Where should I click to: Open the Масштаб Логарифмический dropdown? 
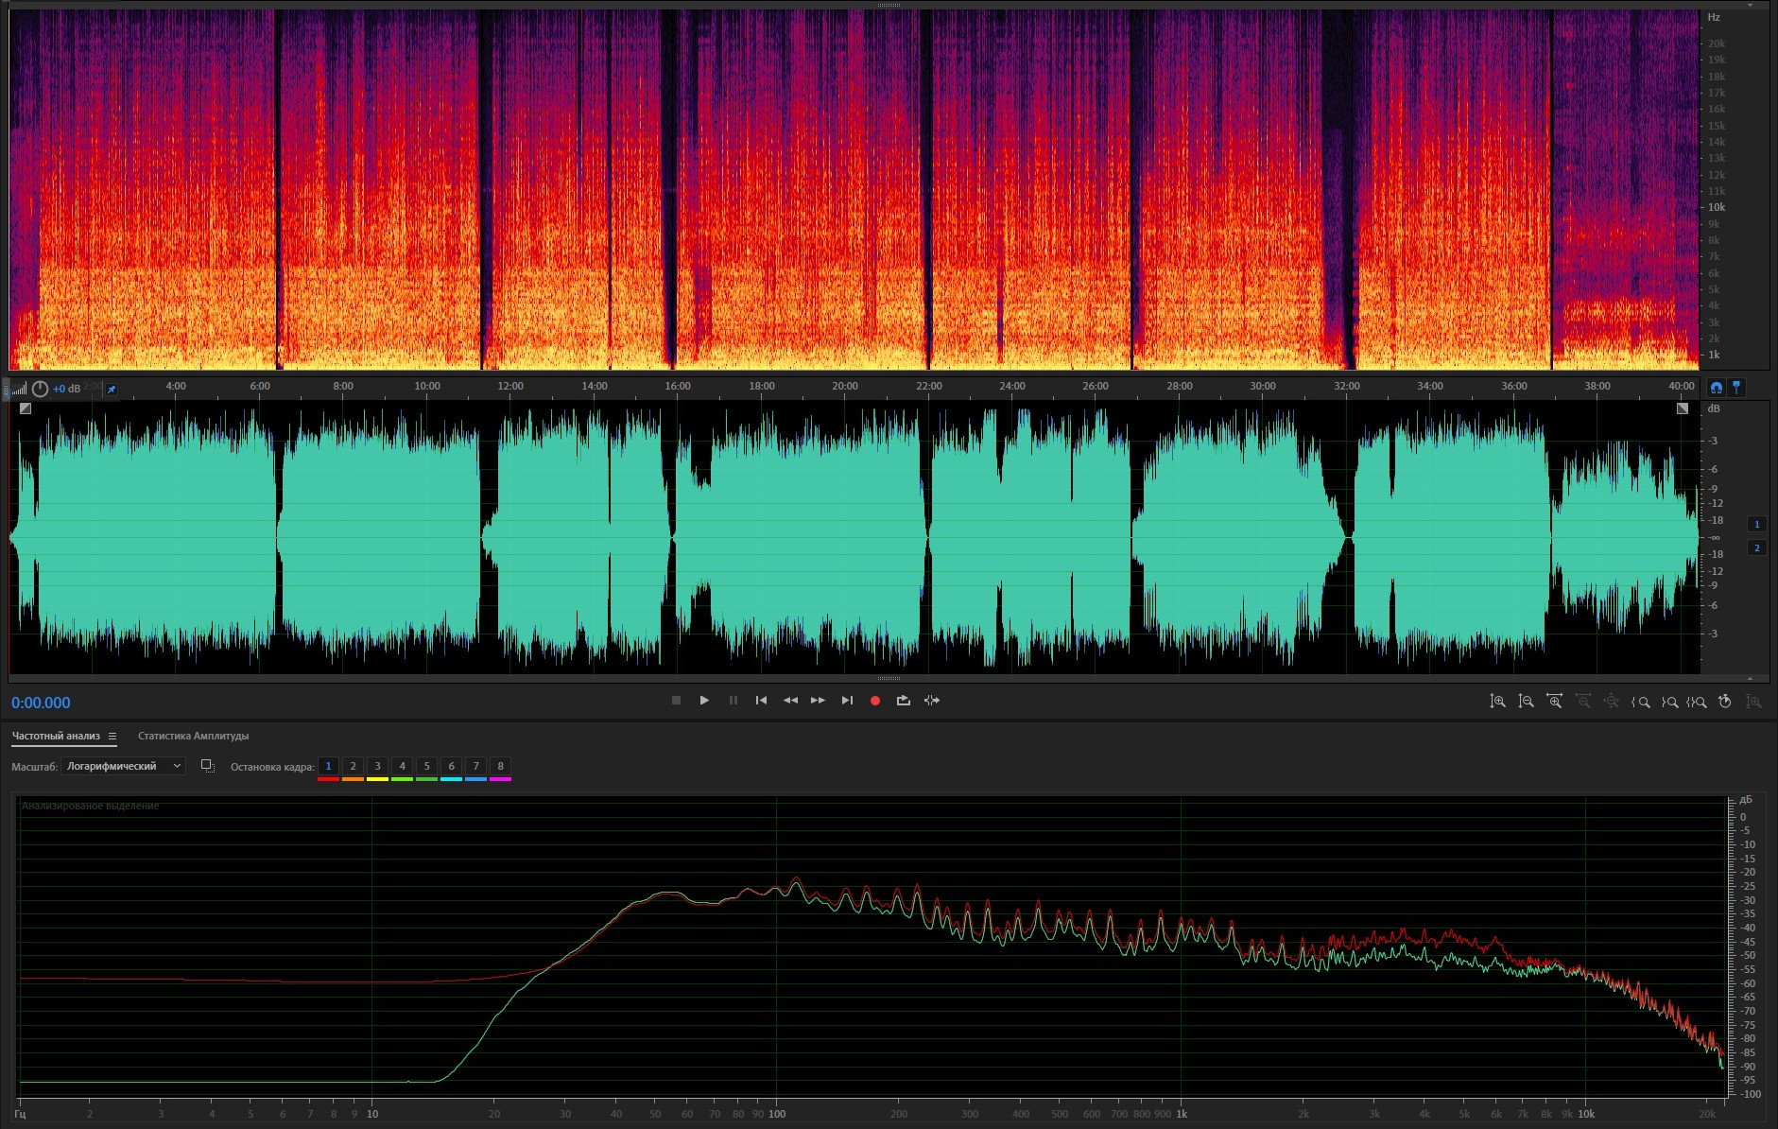123,766
